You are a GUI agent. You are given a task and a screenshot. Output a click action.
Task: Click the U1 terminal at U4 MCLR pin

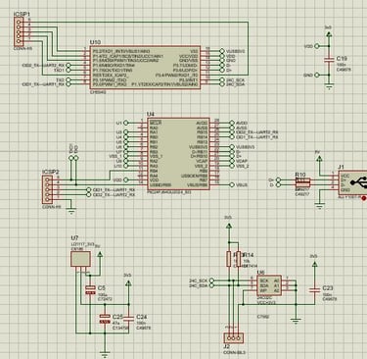click(126, 123)
